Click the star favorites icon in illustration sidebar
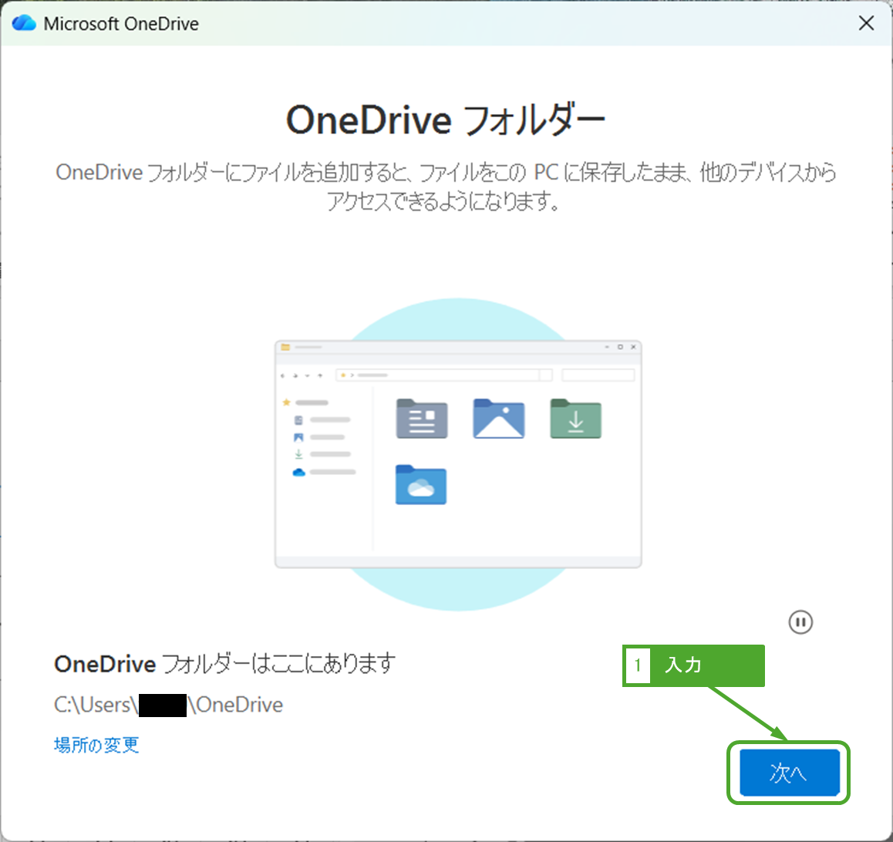Viewport: 893px width, 842px height. 286,402
